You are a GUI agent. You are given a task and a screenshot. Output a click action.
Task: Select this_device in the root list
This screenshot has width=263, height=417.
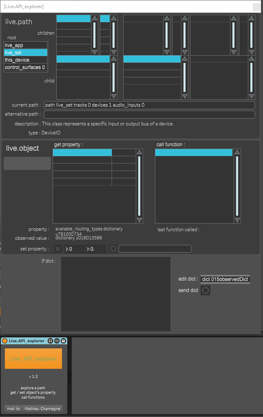point(26,60)
